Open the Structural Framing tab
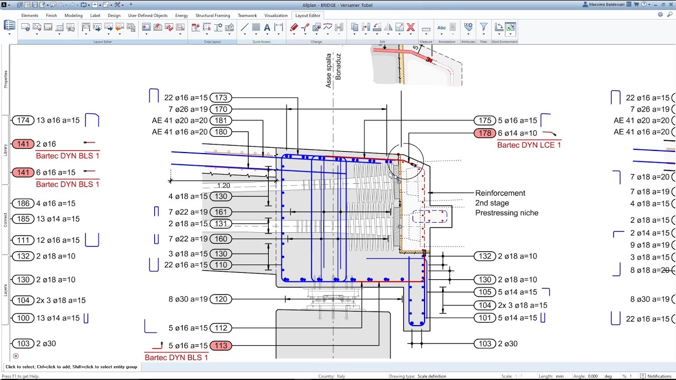The width and height of the screenshot is (676, 380). [x=213, y=15]
